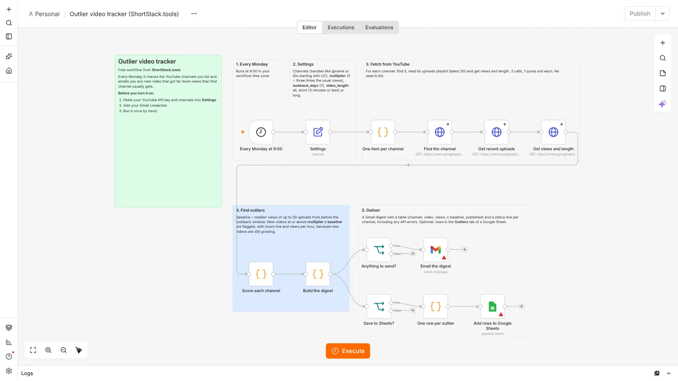Add a sticky note from right toolbar
The image size is (678, 381).
(x=663, y=73)
